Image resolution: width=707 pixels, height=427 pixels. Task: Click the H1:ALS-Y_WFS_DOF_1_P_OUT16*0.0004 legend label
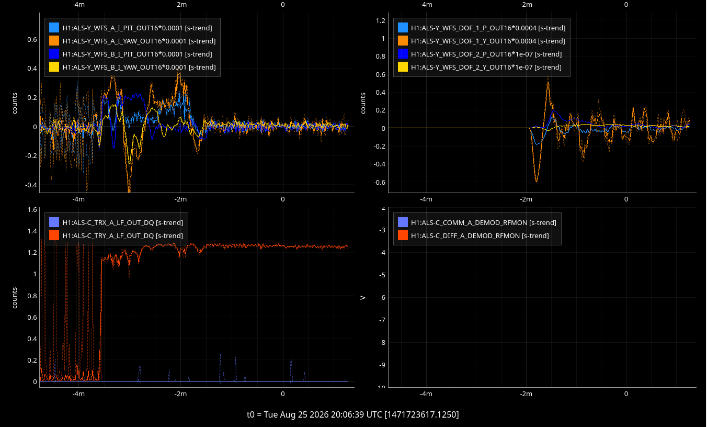488,28
